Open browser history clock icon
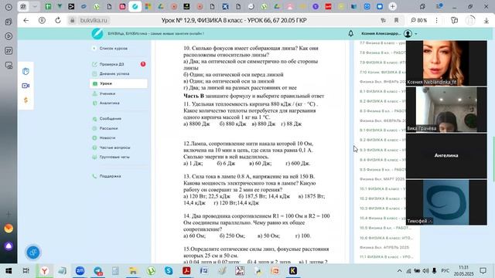 (x=9, y=7)
